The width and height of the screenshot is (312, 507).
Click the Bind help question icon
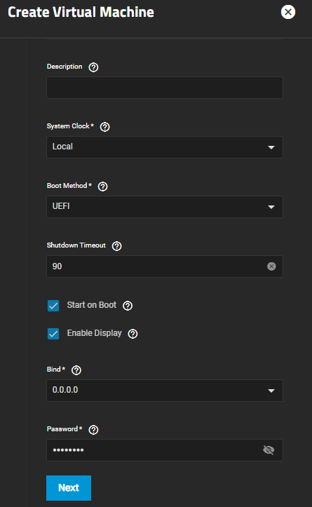pyautogui.click(x=76, y=370)
